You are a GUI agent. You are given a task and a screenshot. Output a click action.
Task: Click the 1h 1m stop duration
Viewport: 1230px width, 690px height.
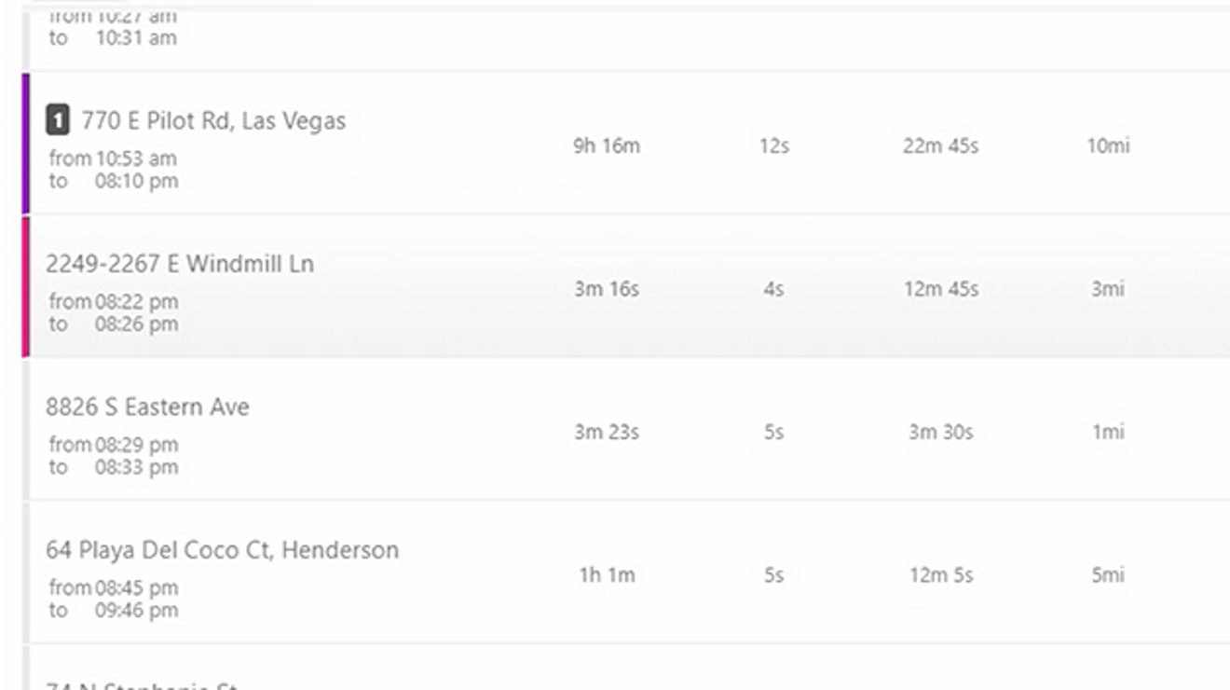pyautogui.click(x=608, y=575)
